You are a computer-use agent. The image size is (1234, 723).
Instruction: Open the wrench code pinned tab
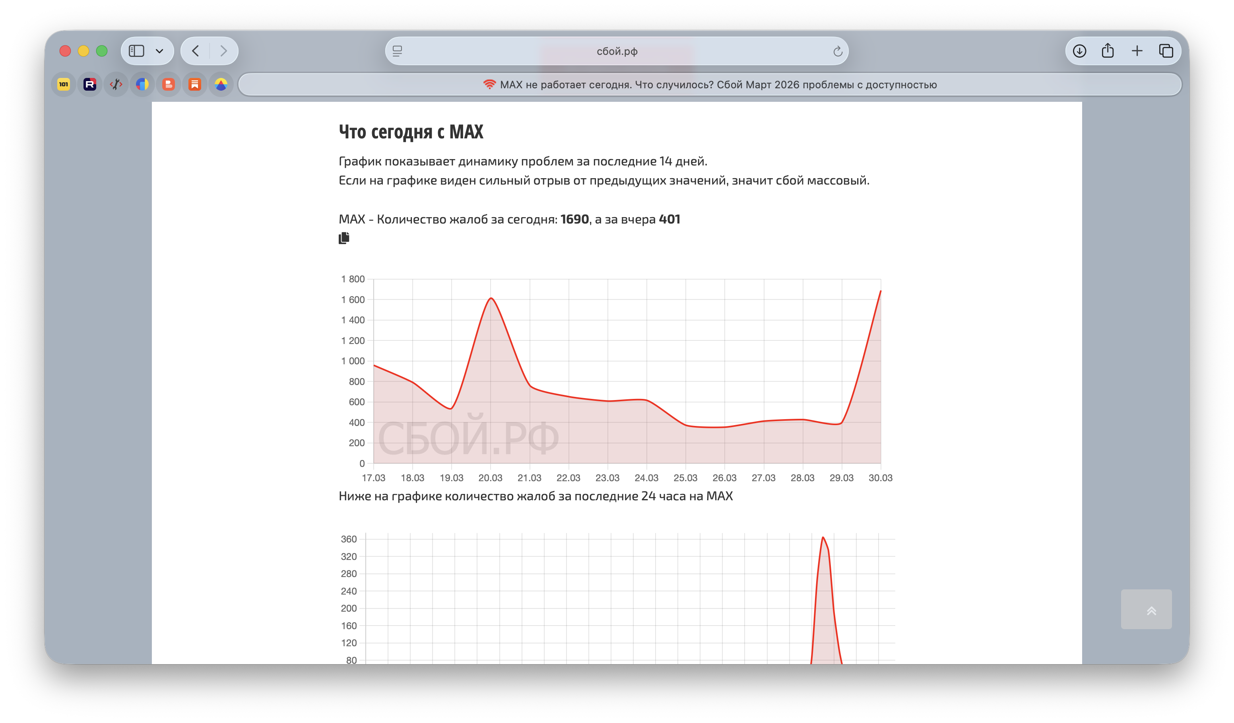[116, 85]
